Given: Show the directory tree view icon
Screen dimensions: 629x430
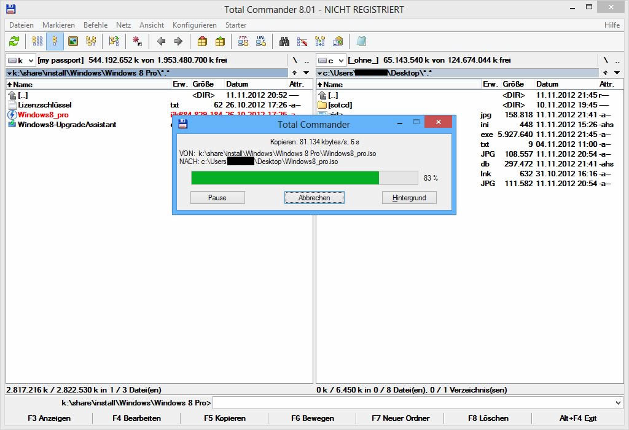Looking at the screenshot, I should coord(91,41).
